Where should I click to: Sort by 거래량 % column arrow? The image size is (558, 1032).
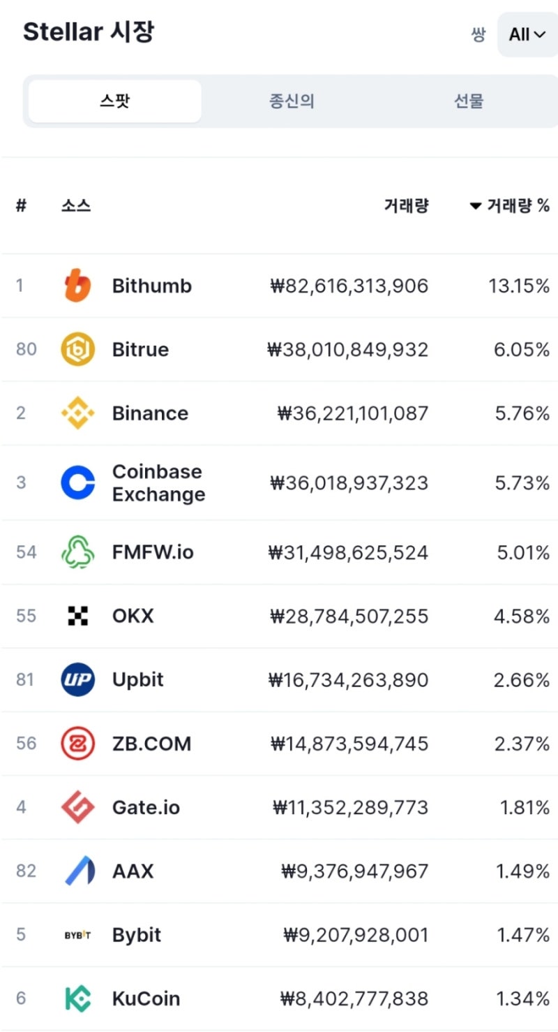(x=476, y=206)
